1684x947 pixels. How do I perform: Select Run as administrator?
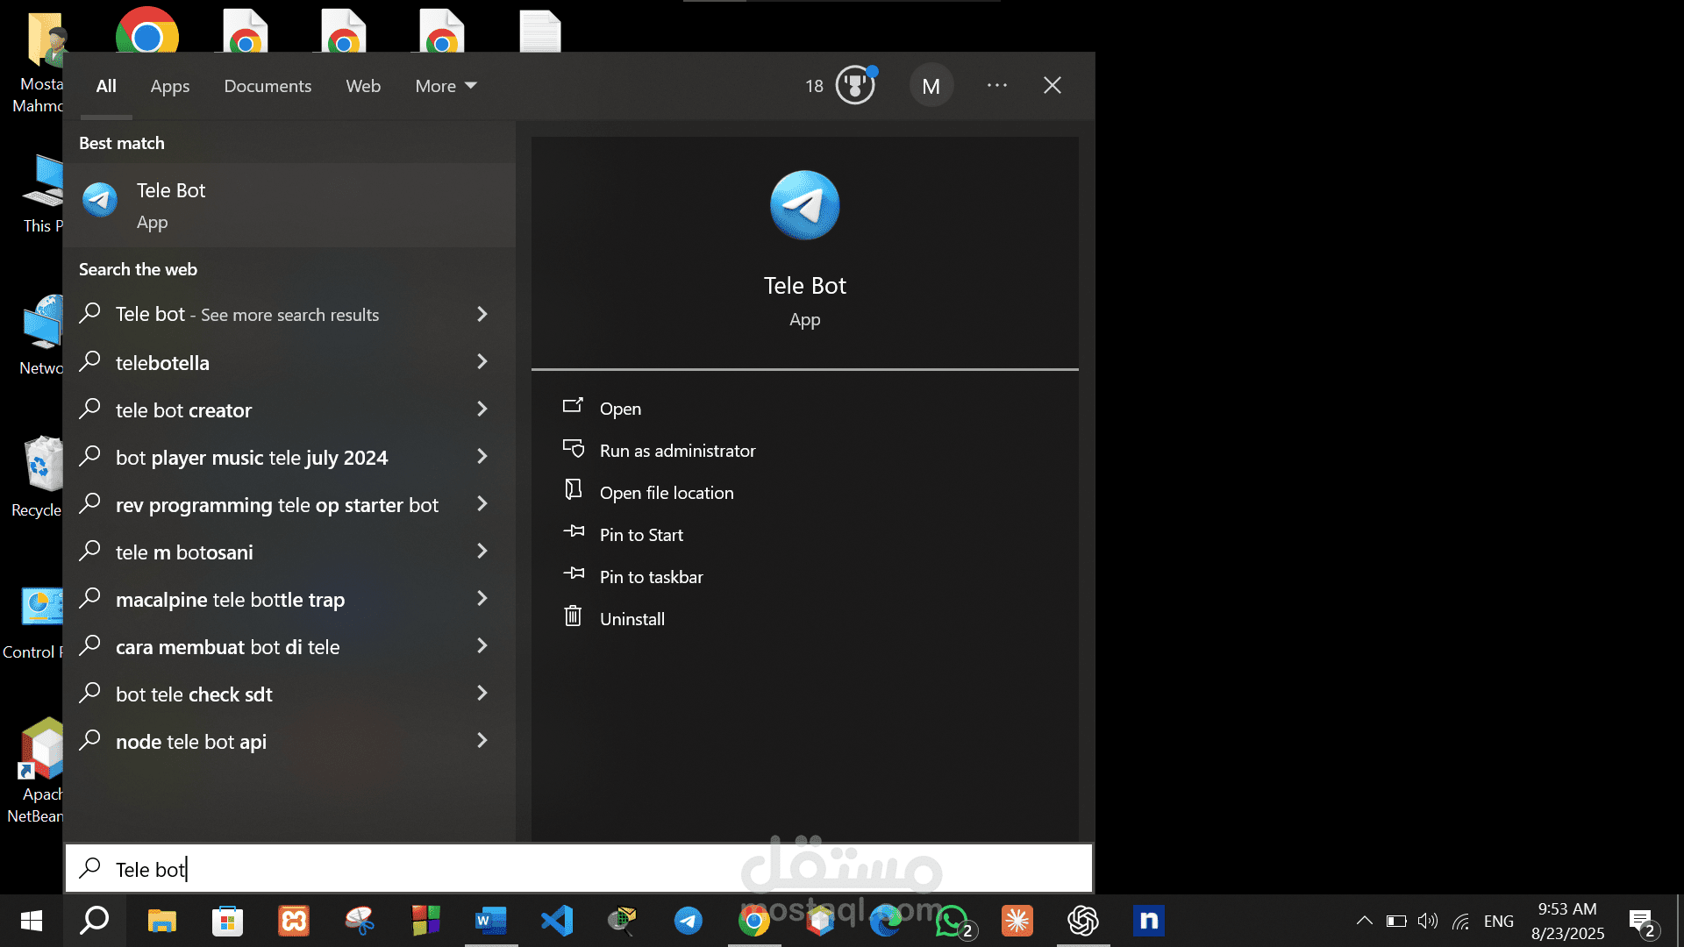[x=676, y=451]
